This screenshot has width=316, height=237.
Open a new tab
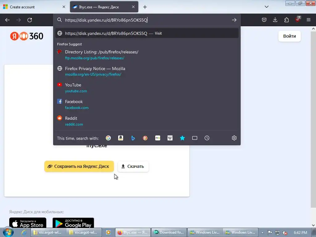click(145, 7)
